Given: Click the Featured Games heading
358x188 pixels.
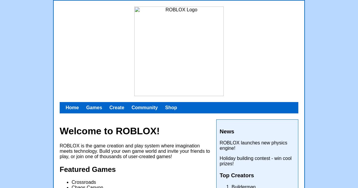Looking at the screenshot, I should tap(88, 169).
